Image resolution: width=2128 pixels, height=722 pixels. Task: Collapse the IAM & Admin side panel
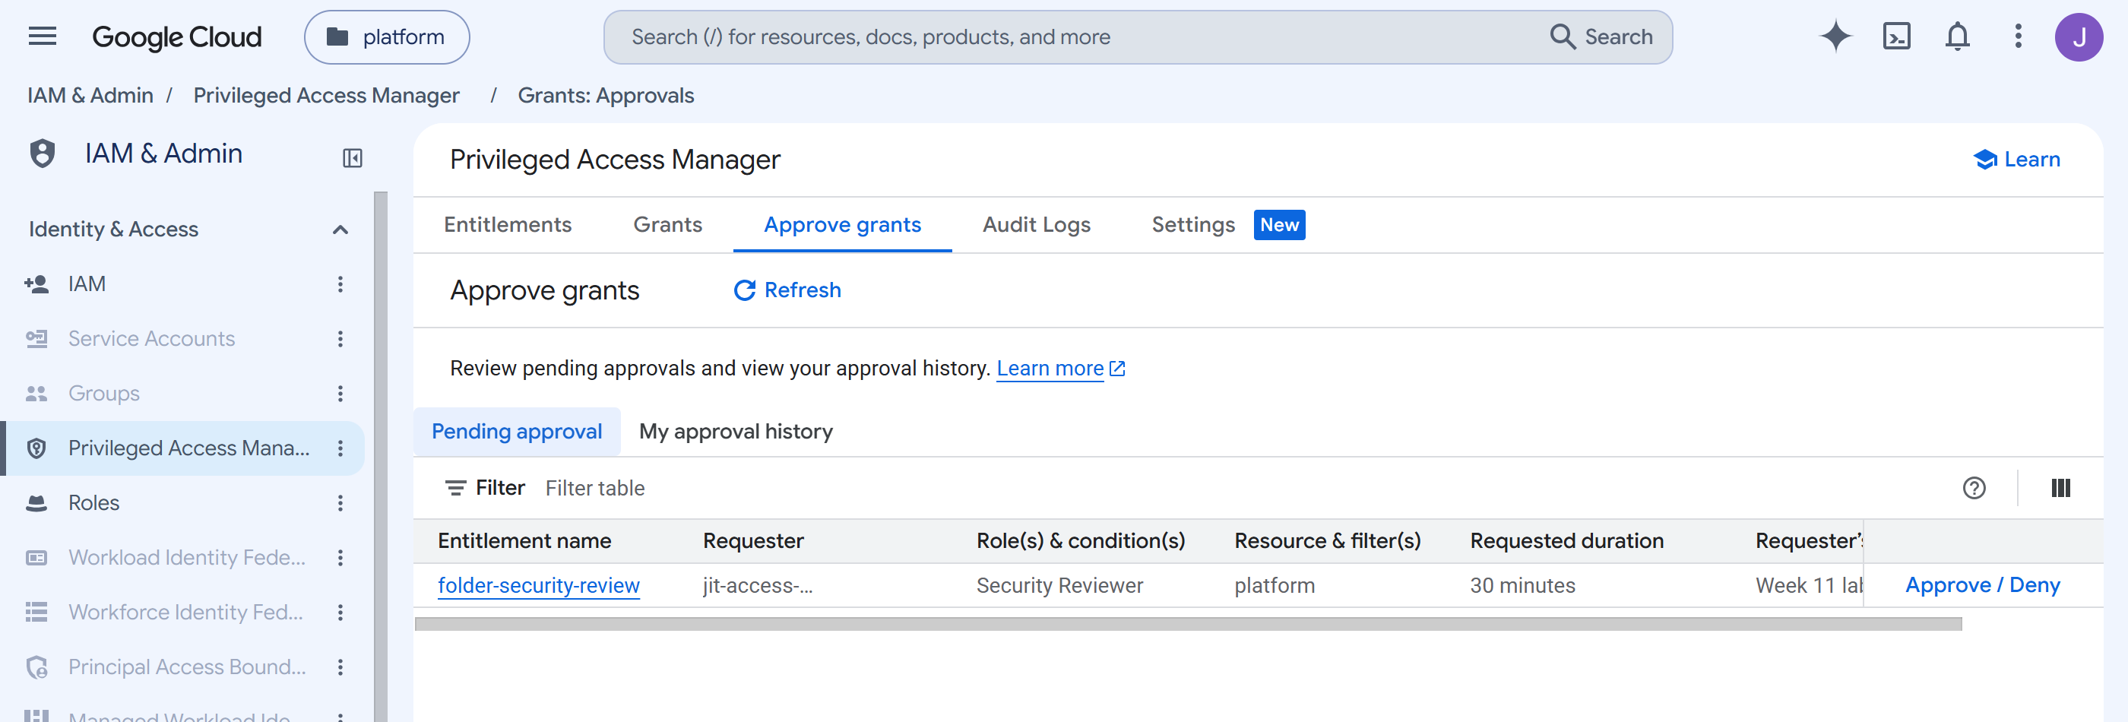click(353, 158)
